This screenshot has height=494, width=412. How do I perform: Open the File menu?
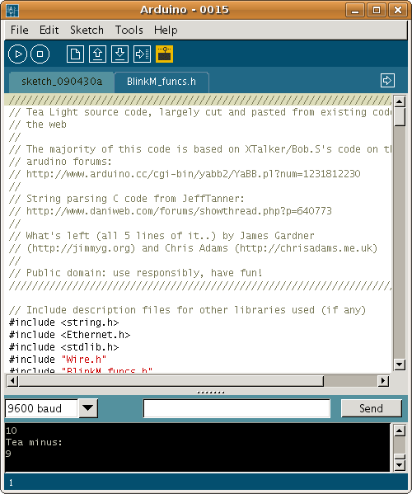[x=20, y=31]
